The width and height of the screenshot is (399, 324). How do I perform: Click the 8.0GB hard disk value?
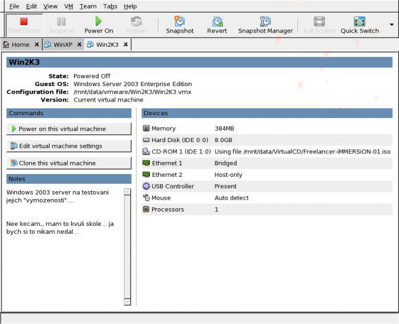(x=223, y=140)
